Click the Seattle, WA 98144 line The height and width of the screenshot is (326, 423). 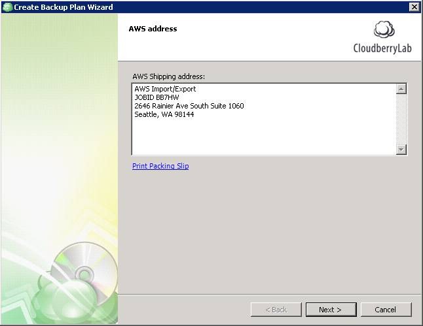(164, 114)
